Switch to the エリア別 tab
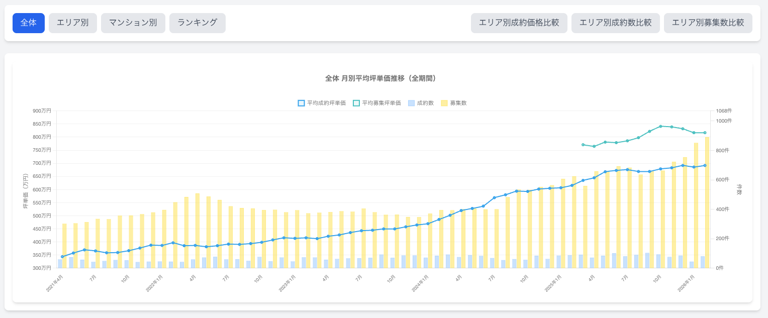This screenshot has height=318, width=768. pyautogui.click(x=73, y=23)
